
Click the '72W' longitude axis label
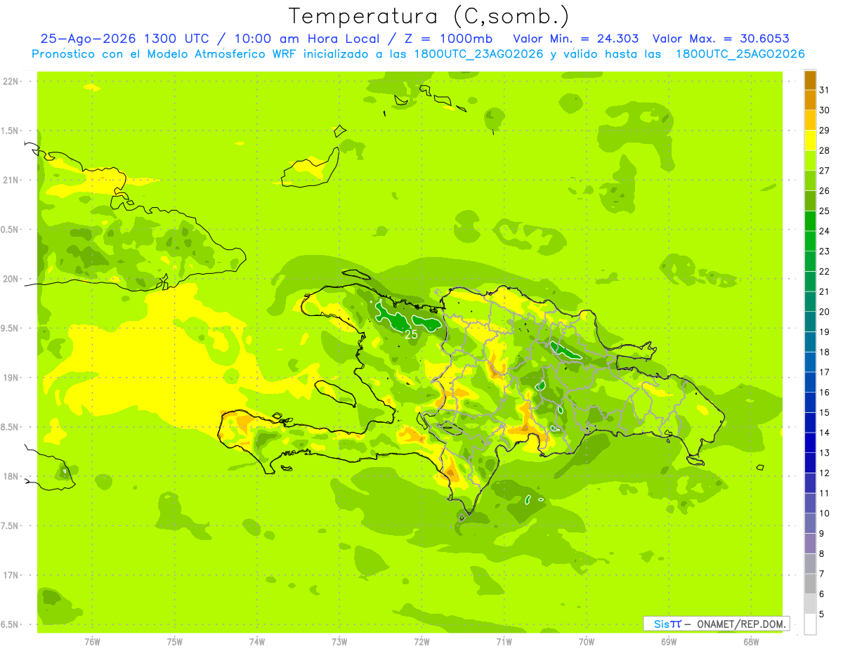pyautogui.click(x=421, y=641)
